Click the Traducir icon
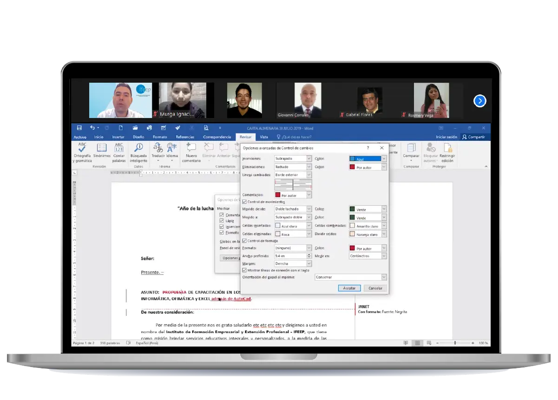The image size is (558, 400). pos(158,148)
